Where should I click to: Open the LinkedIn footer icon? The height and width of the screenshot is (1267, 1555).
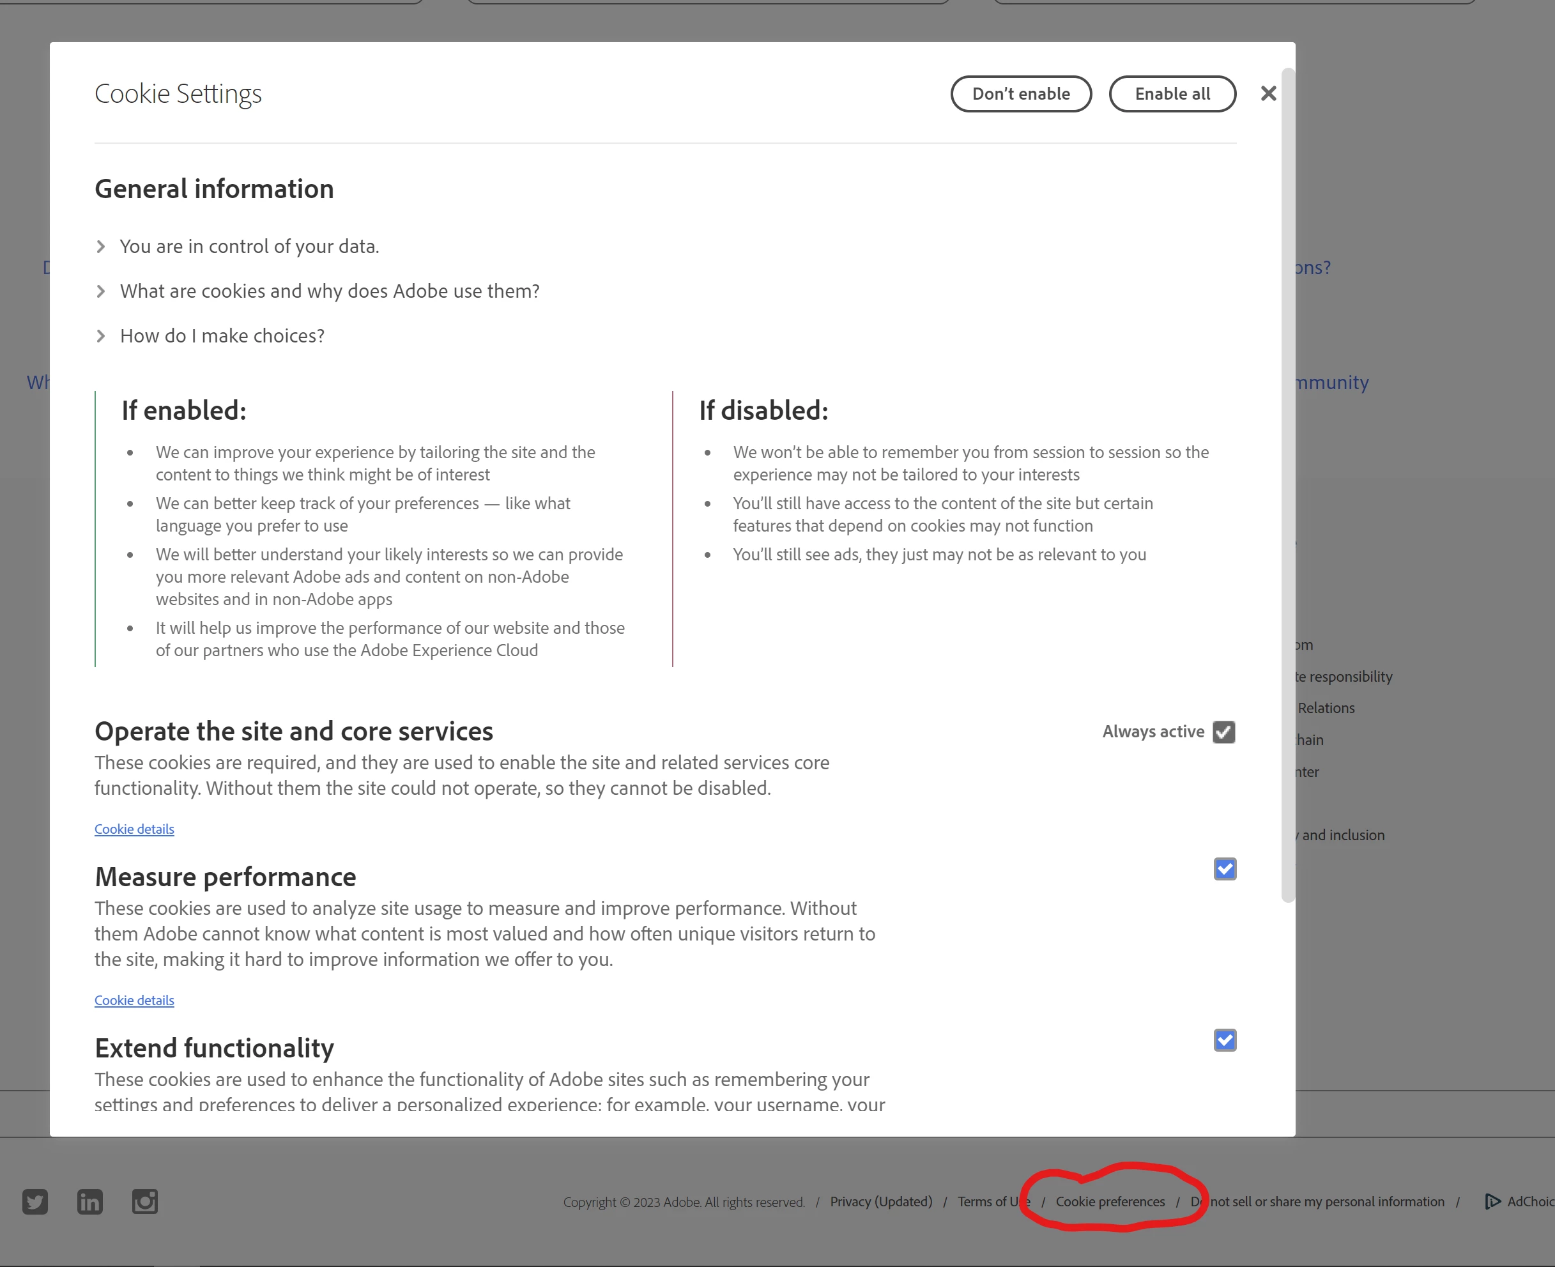click(x=89, y=1201)
